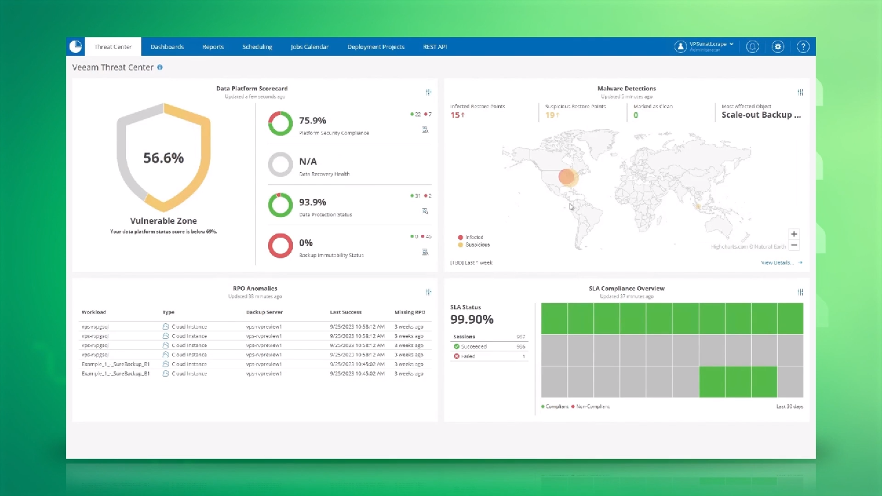Sort by the Workload column header
Viewport: 882px width, 496px height.
(x=94, y=312)
